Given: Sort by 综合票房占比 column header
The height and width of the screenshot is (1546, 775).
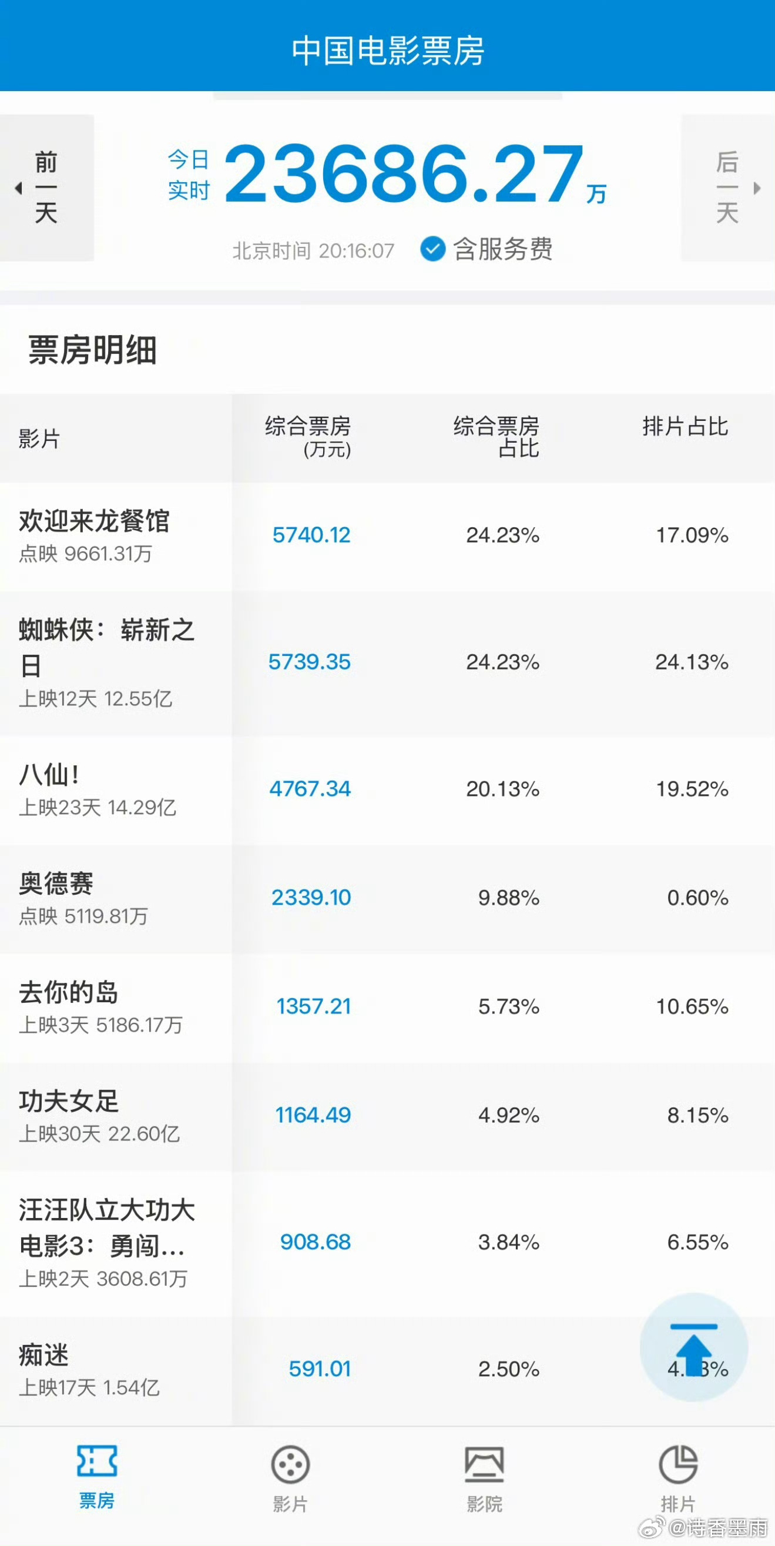Looking at the screenshot, I should pyautogui.click(x=496, y=437).
